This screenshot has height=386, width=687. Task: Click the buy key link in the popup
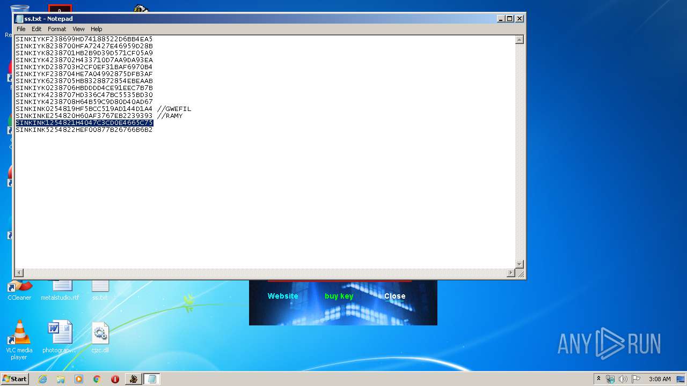click(x=339, y=296)
